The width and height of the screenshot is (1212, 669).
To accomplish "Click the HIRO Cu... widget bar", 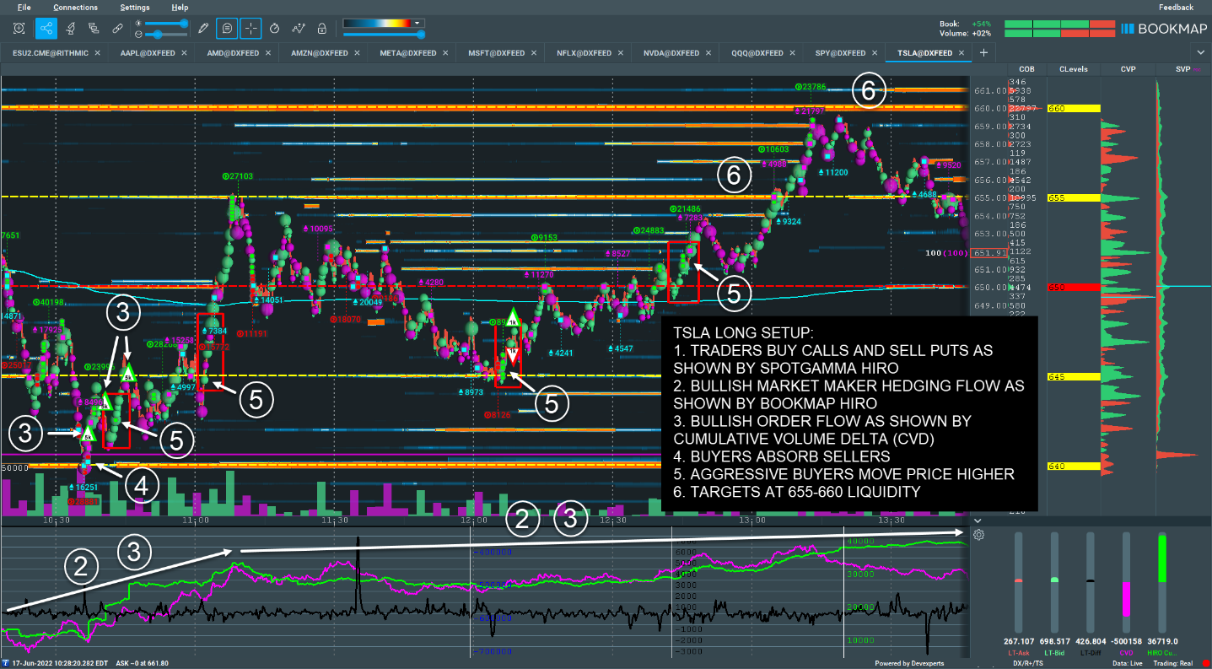I will click(1162, 580).
